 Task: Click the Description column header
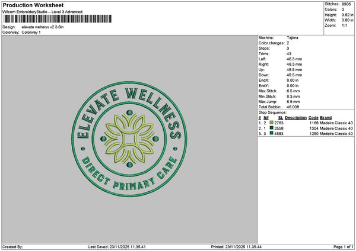(295, 118)
